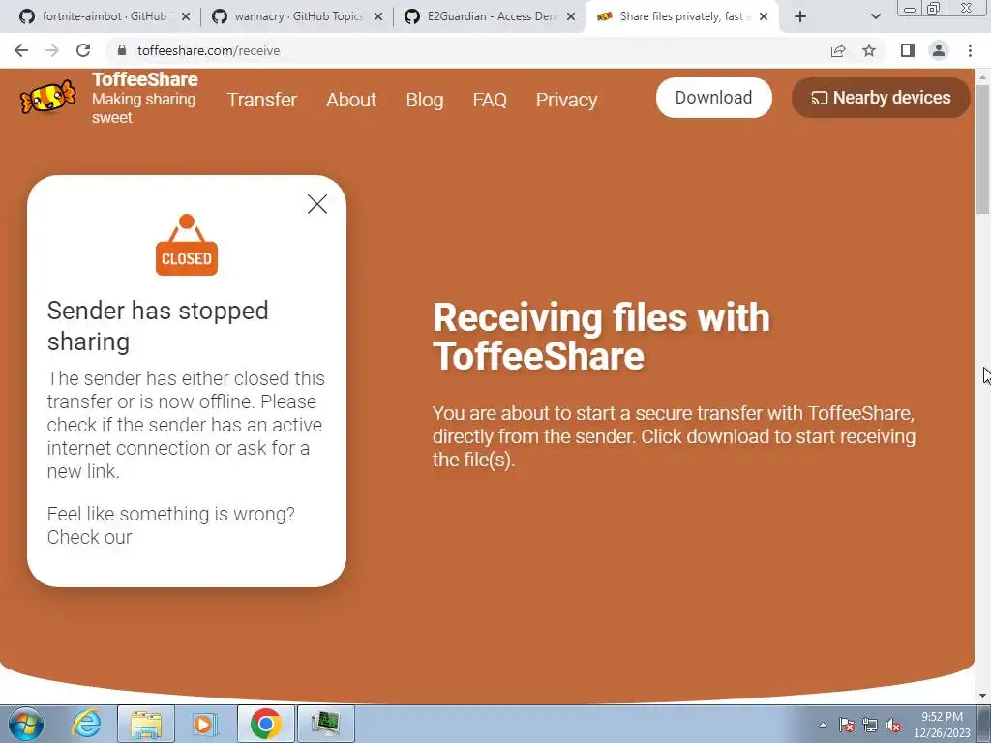This screenshot has width=991, height=743.
Task: Open the FAQ nav link
Action: click(x=490, y=100)
